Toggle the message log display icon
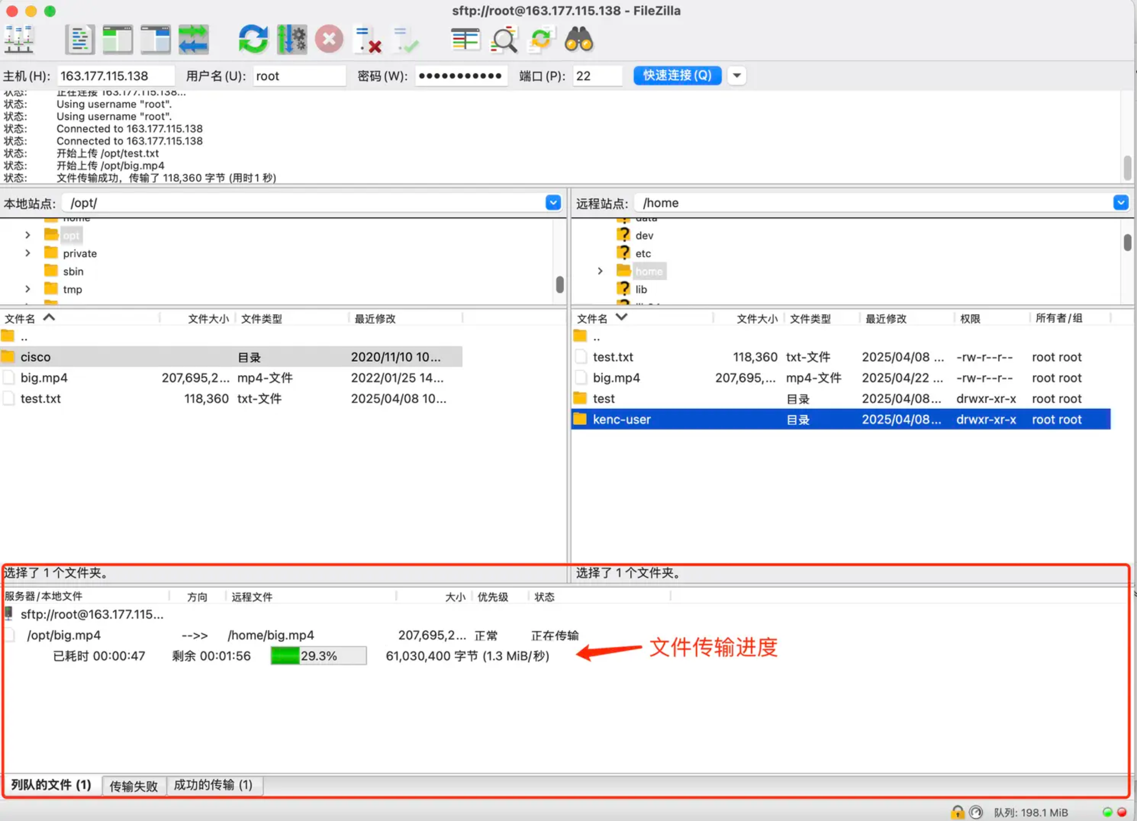 (80, 39)
